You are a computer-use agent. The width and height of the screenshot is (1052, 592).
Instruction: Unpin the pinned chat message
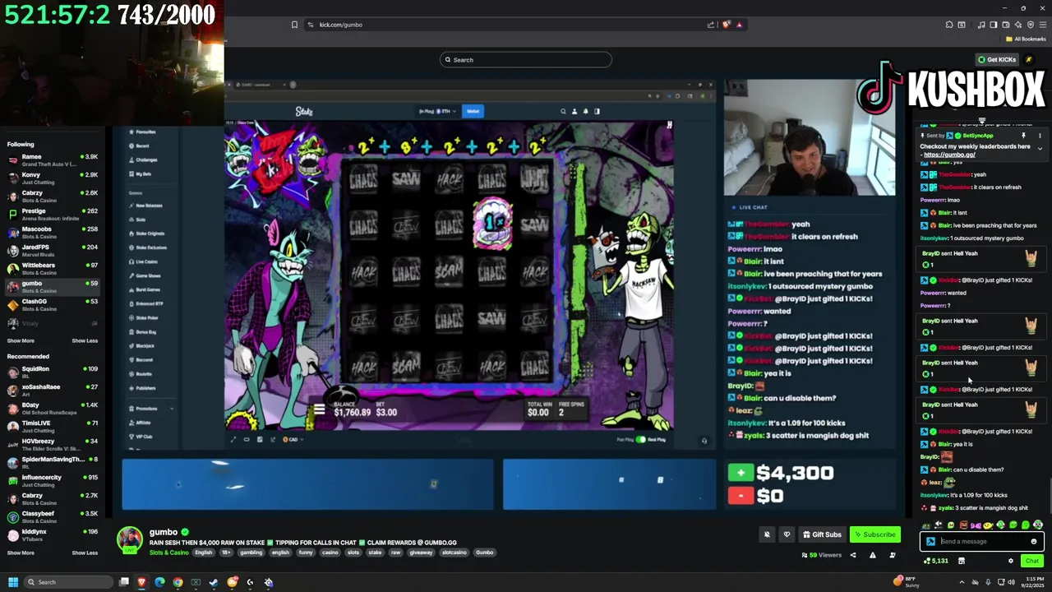click(1023, 135)
